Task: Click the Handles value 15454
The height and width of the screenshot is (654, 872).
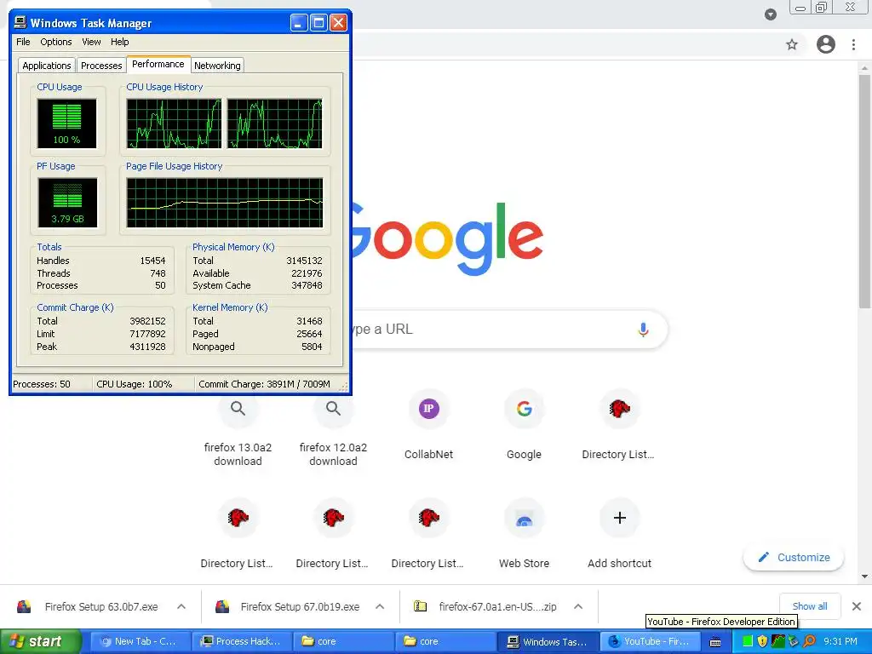Action: [x=152, y=261]
